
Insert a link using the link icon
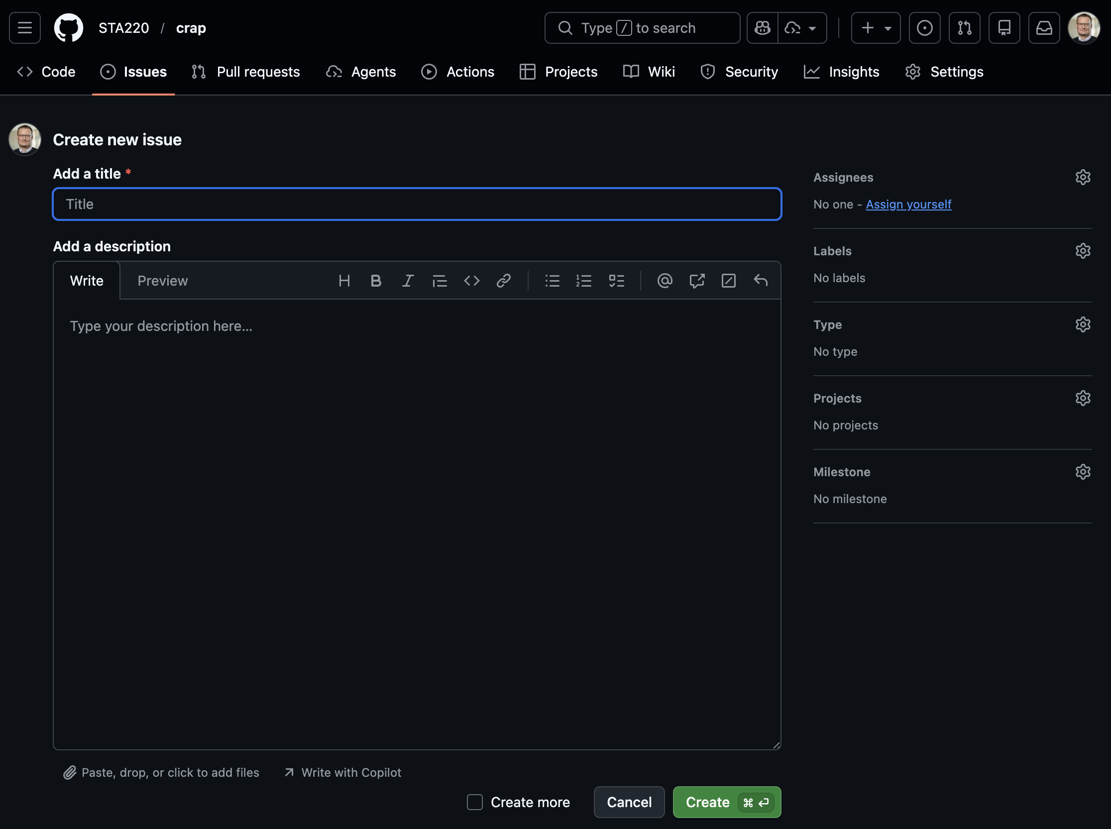pos(504,281)
